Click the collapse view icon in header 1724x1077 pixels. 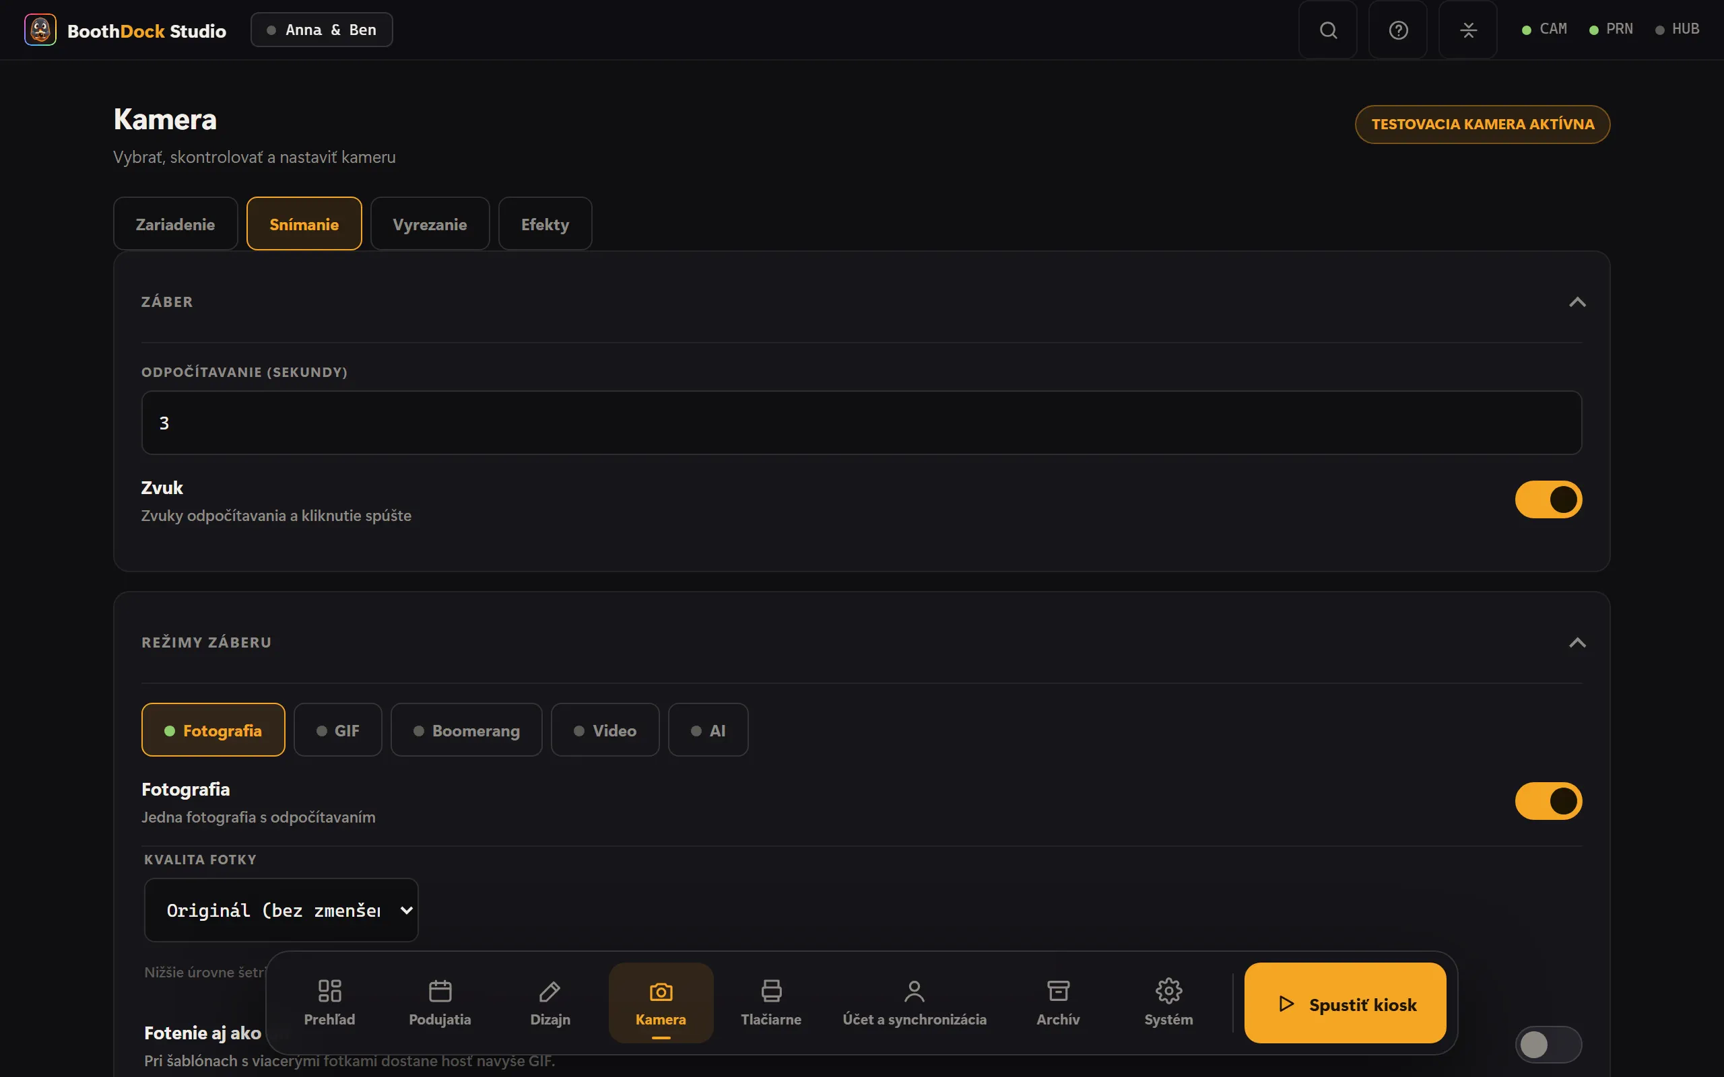pyautogui.click(x=1467, y=30)
